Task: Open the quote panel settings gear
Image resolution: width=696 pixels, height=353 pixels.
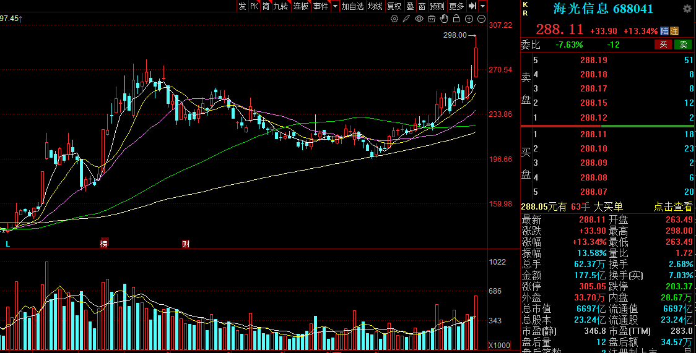Action: (x=687, y=9)
